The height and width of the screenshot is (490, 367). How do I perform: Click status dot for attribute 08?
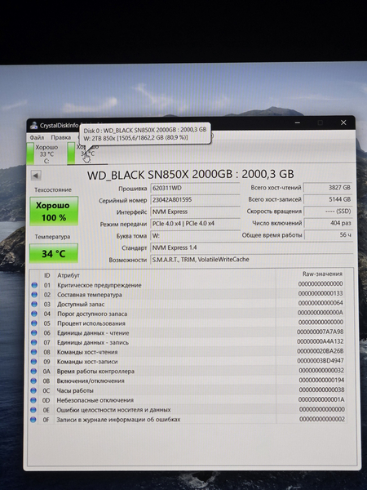tap(34, 352)
